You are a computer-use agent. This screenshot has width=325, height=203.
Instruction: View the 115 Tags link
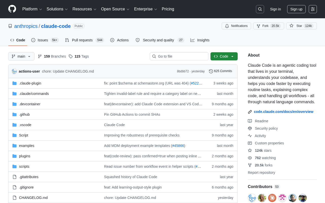pos(79,56)
